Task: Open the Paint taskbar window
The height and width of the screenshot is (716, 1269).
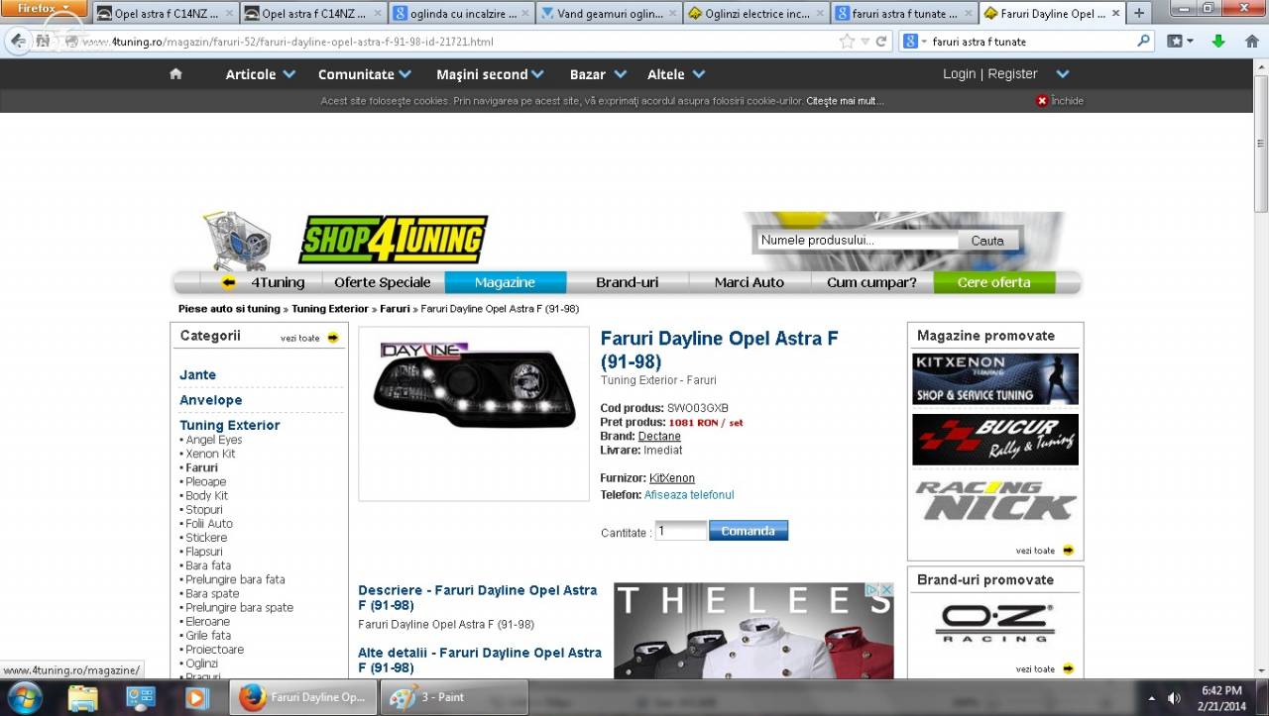Action: pyautogui.click(x=454, y=697)
